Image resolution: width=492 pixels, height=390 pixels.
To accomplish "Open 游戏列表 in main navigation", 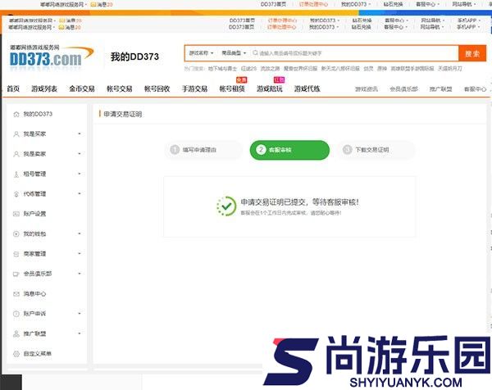I will 44,89.
